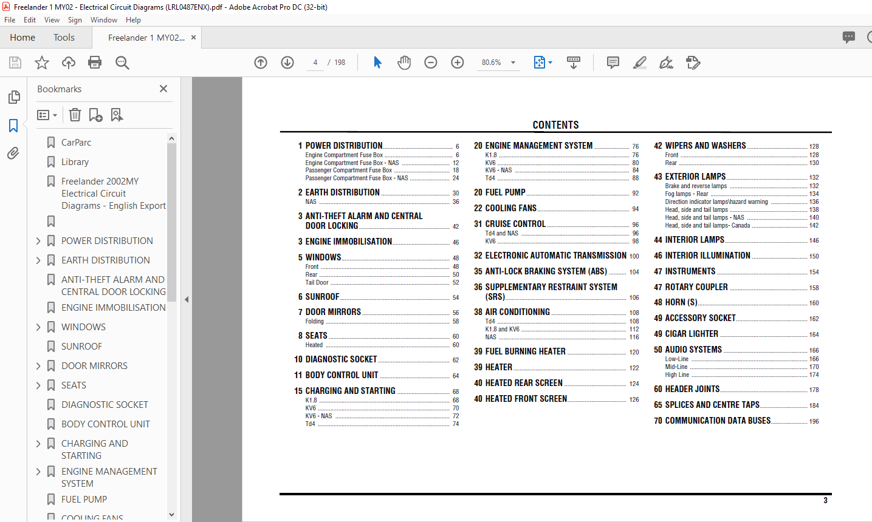This screenshot has height=522, width=872.
Task: Zoom out with minus icon
Action: coord(431,63)
